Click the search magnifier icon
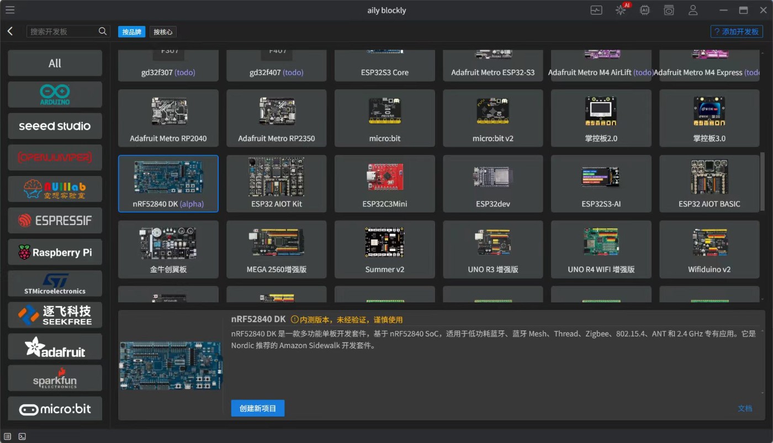 [103, 31]
